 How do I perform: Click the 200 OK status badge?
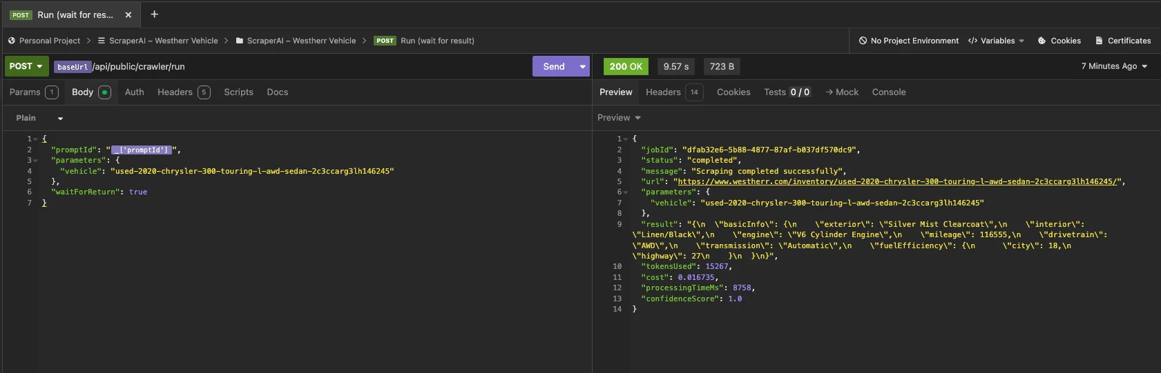click(x=626, y=66)
